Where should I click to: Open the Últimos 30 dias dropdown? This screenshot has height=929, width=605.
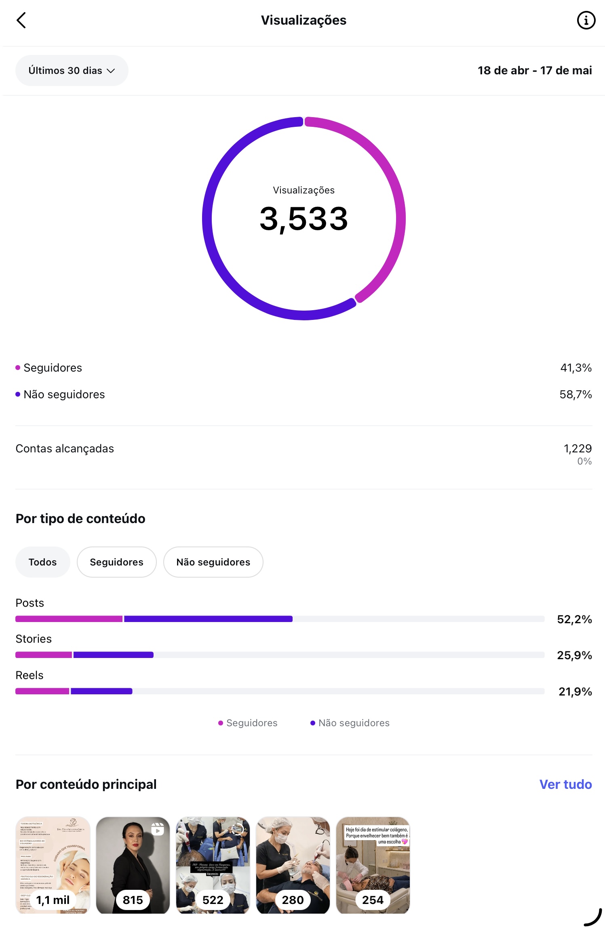tap(72, 70)
